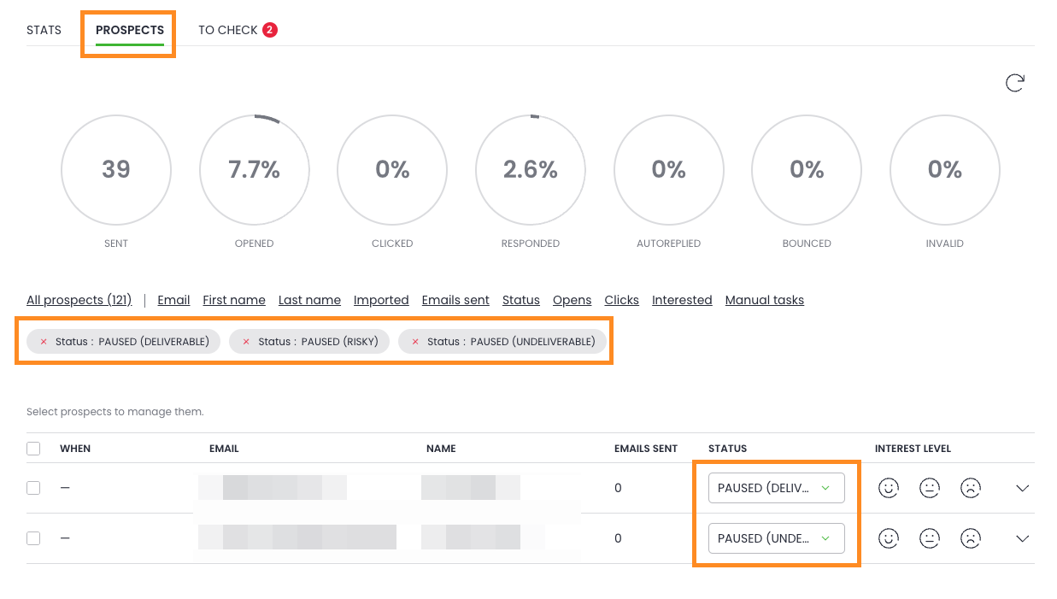
Task: Filter by Manual tasks link
Action: [x=764, y=300]
